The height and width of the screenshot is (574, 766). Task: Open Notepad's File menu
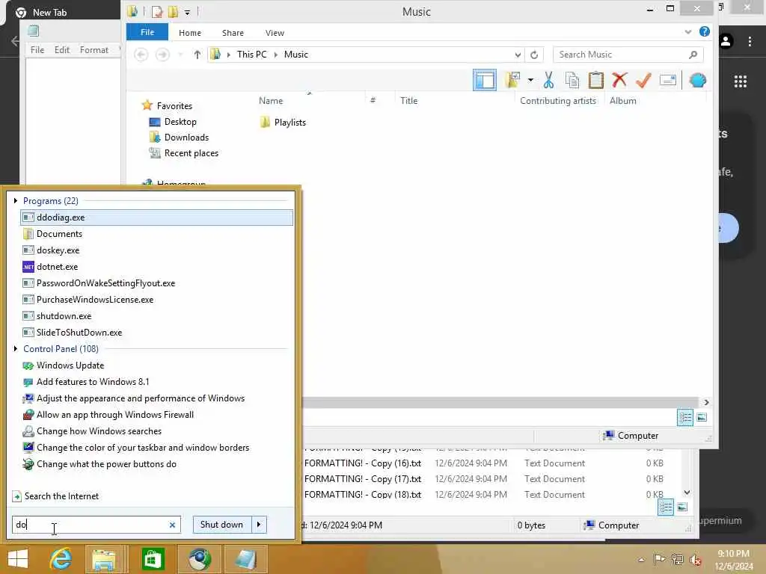pyautogui.click(x=37, y=50)
